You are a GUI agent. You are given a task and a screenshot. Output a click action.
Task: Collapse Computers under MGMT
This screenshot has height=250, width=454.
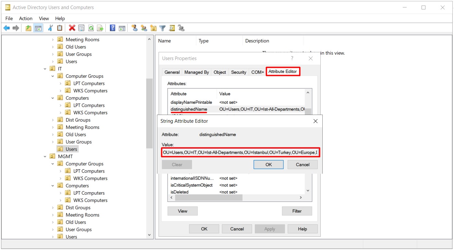pyautogui.click(x=53, y=186)
